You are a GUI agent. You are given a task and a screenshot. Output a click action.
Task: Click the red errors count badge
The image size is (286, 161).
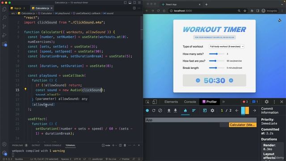[x=245, y=102]
